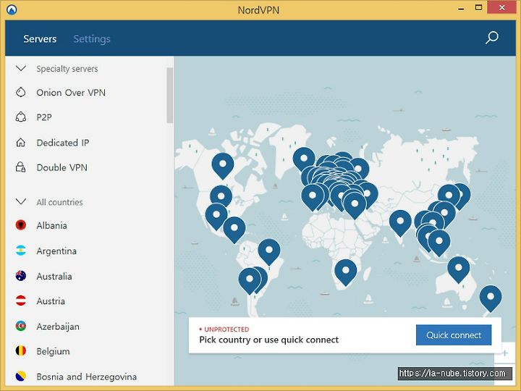This screenshot has height=391, width=521.
Task: Click the Quick connect button
Action: (x=454, y=335)
